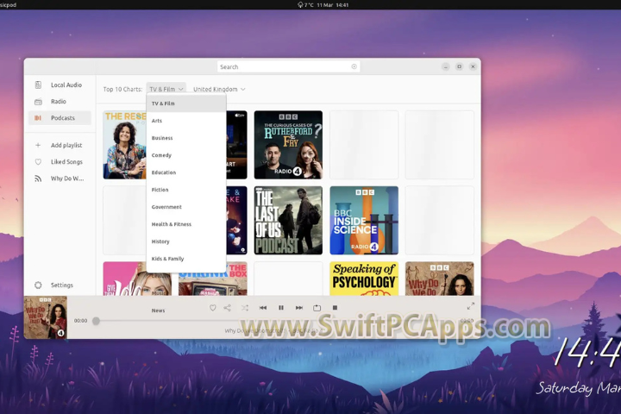Pause the playback
The width and height of the screenshot is (621, 414).
click(x=281, y=308)
